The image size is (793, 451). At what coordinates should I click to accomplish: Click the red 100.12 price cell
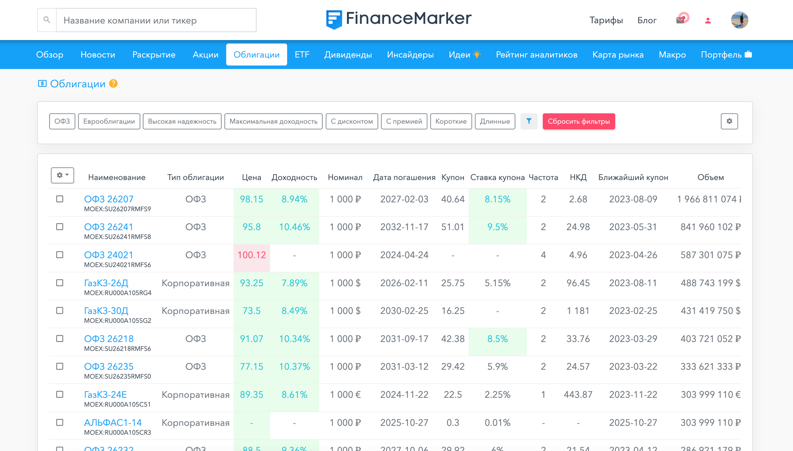point(252,258)
